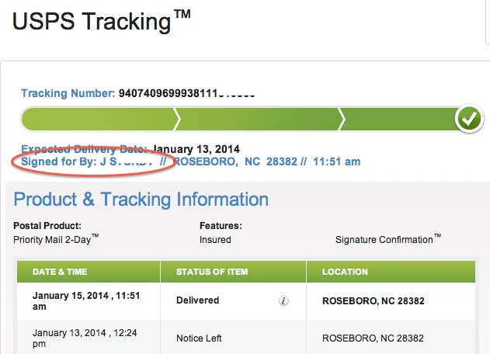Click the first progress bar chevron arrow
490x354 pixels.
click(177, 119)
